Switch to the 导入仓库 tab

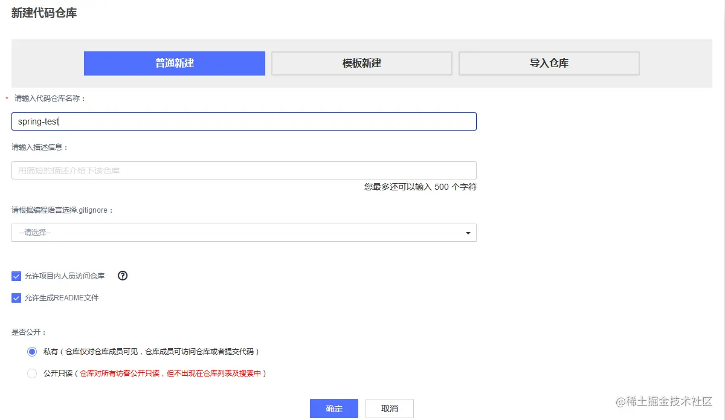[549, 63]
